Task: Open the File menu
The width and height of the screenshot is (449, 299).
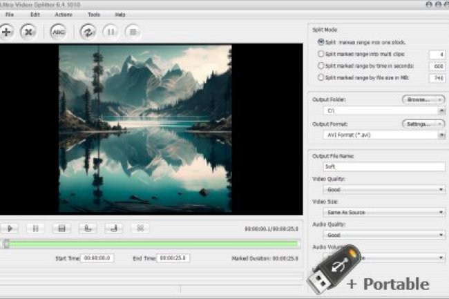Action: [10, 15]
